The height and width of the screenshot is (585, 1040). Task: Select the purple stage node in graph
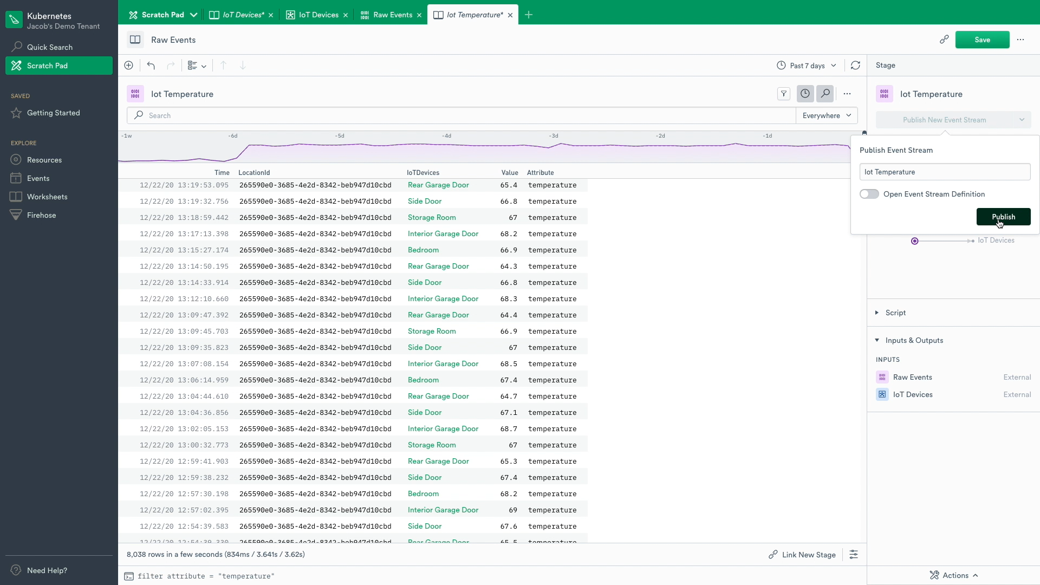click(915, 240)
